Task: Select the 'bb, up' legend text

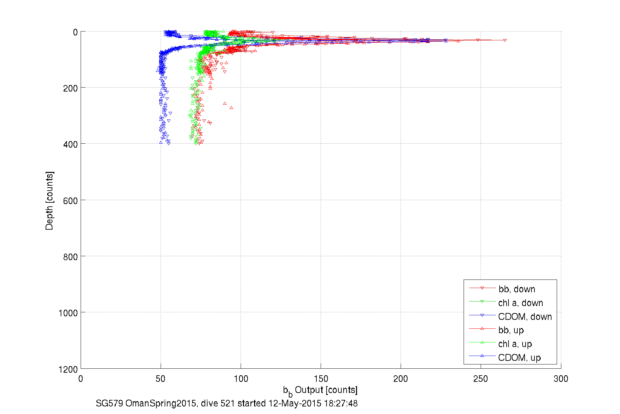Action: 511,330
